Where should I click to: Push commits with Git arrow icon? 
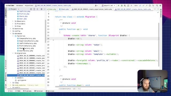tap(146, 6)
